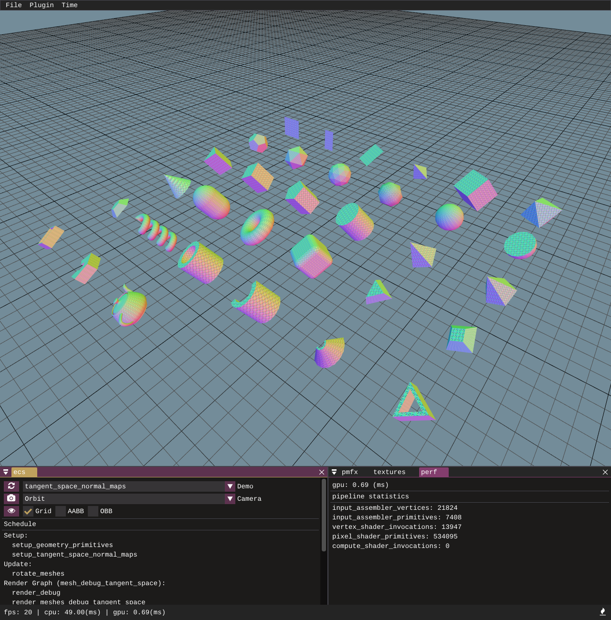Screen dimensions: 611x620
Task: Open the Time menu
Action: tap(70, 5)
